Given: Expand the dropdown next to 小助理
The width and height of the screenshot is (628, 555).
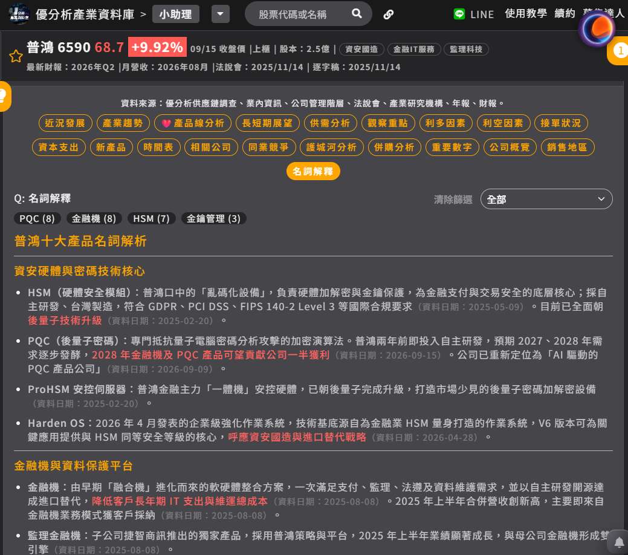Looking at the screenshot, I should [x=220, y=14].
